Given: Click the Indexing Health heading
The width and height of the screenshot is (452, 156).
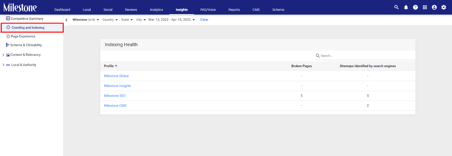Looking at the screenshot, I should pos(121,45).
